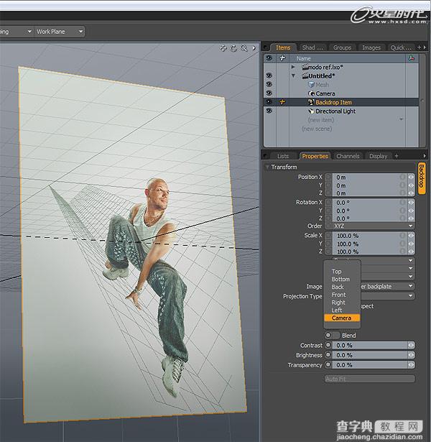This screenshot has width=431, height=442.
Task: Click the modo ref.lxo scene clapper icon
Action: tap(305, 67)
